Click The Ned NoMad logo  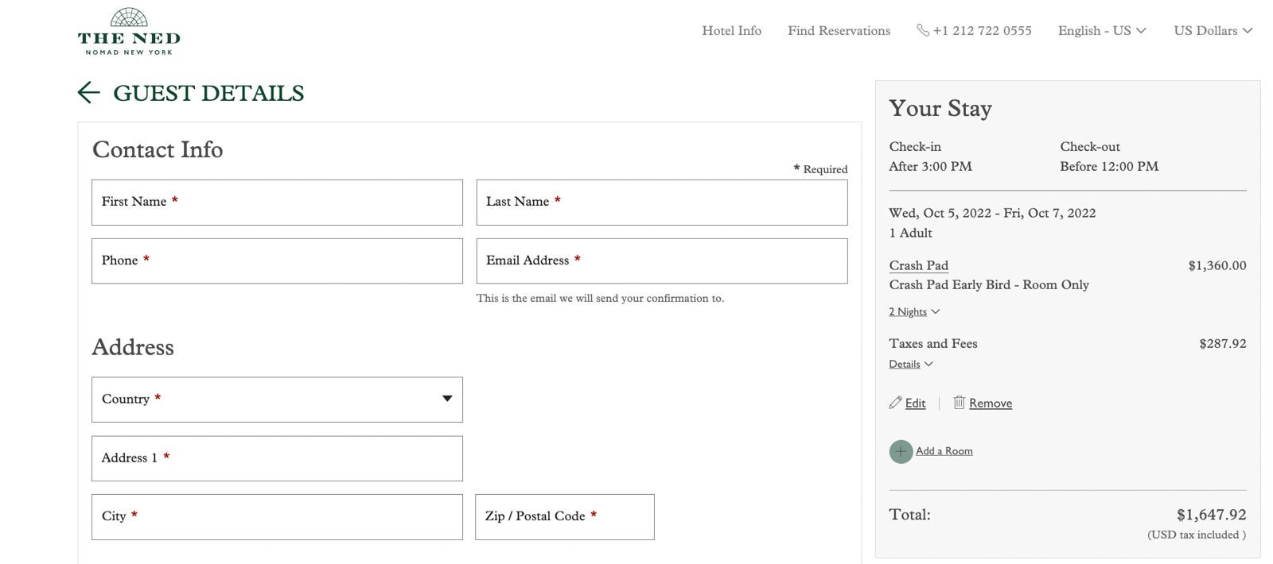click(129, 32)
